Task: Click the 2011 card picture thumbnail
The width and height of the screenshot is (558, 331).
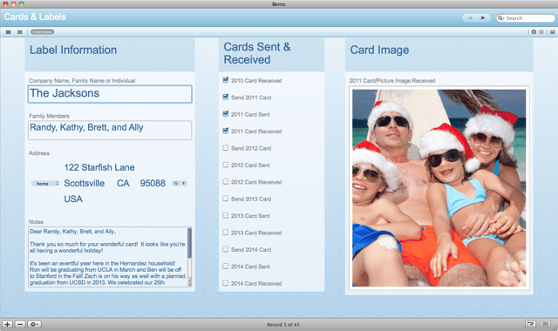Action: tap(439, 188)
